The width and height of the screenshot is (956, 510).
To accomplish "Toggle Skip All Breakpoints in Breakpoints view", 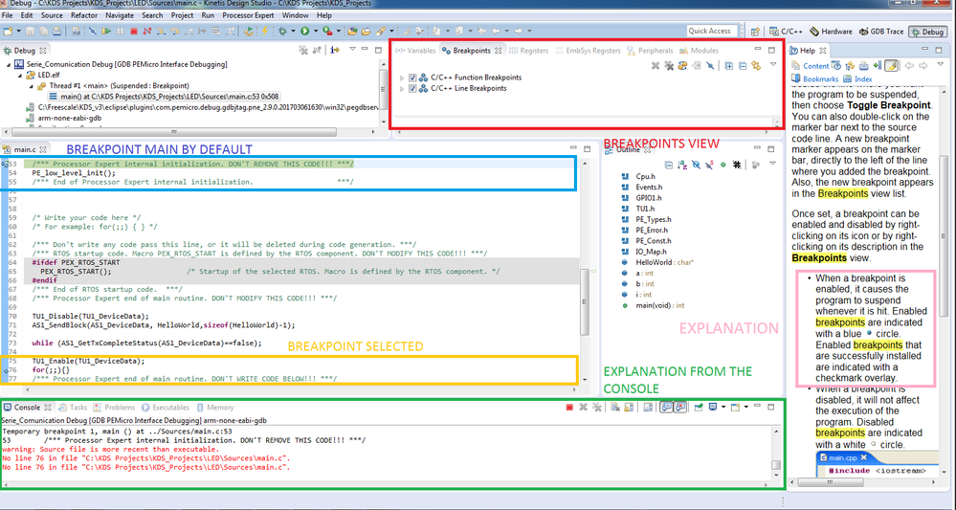I will click(710, 66).
